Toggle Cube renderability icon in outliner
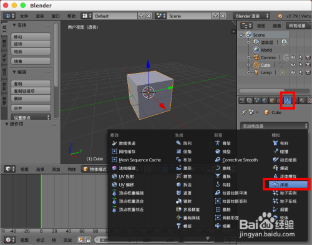The image size is (312, 245). pos(308,65)
